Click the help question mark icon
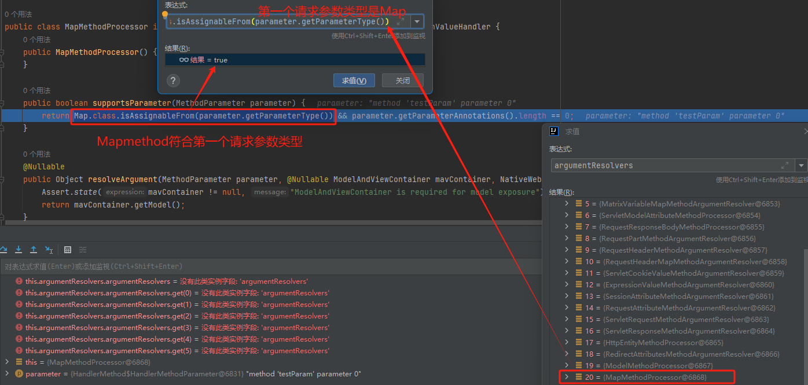Viewport: 808px width, 385px height. click(173, 80)
